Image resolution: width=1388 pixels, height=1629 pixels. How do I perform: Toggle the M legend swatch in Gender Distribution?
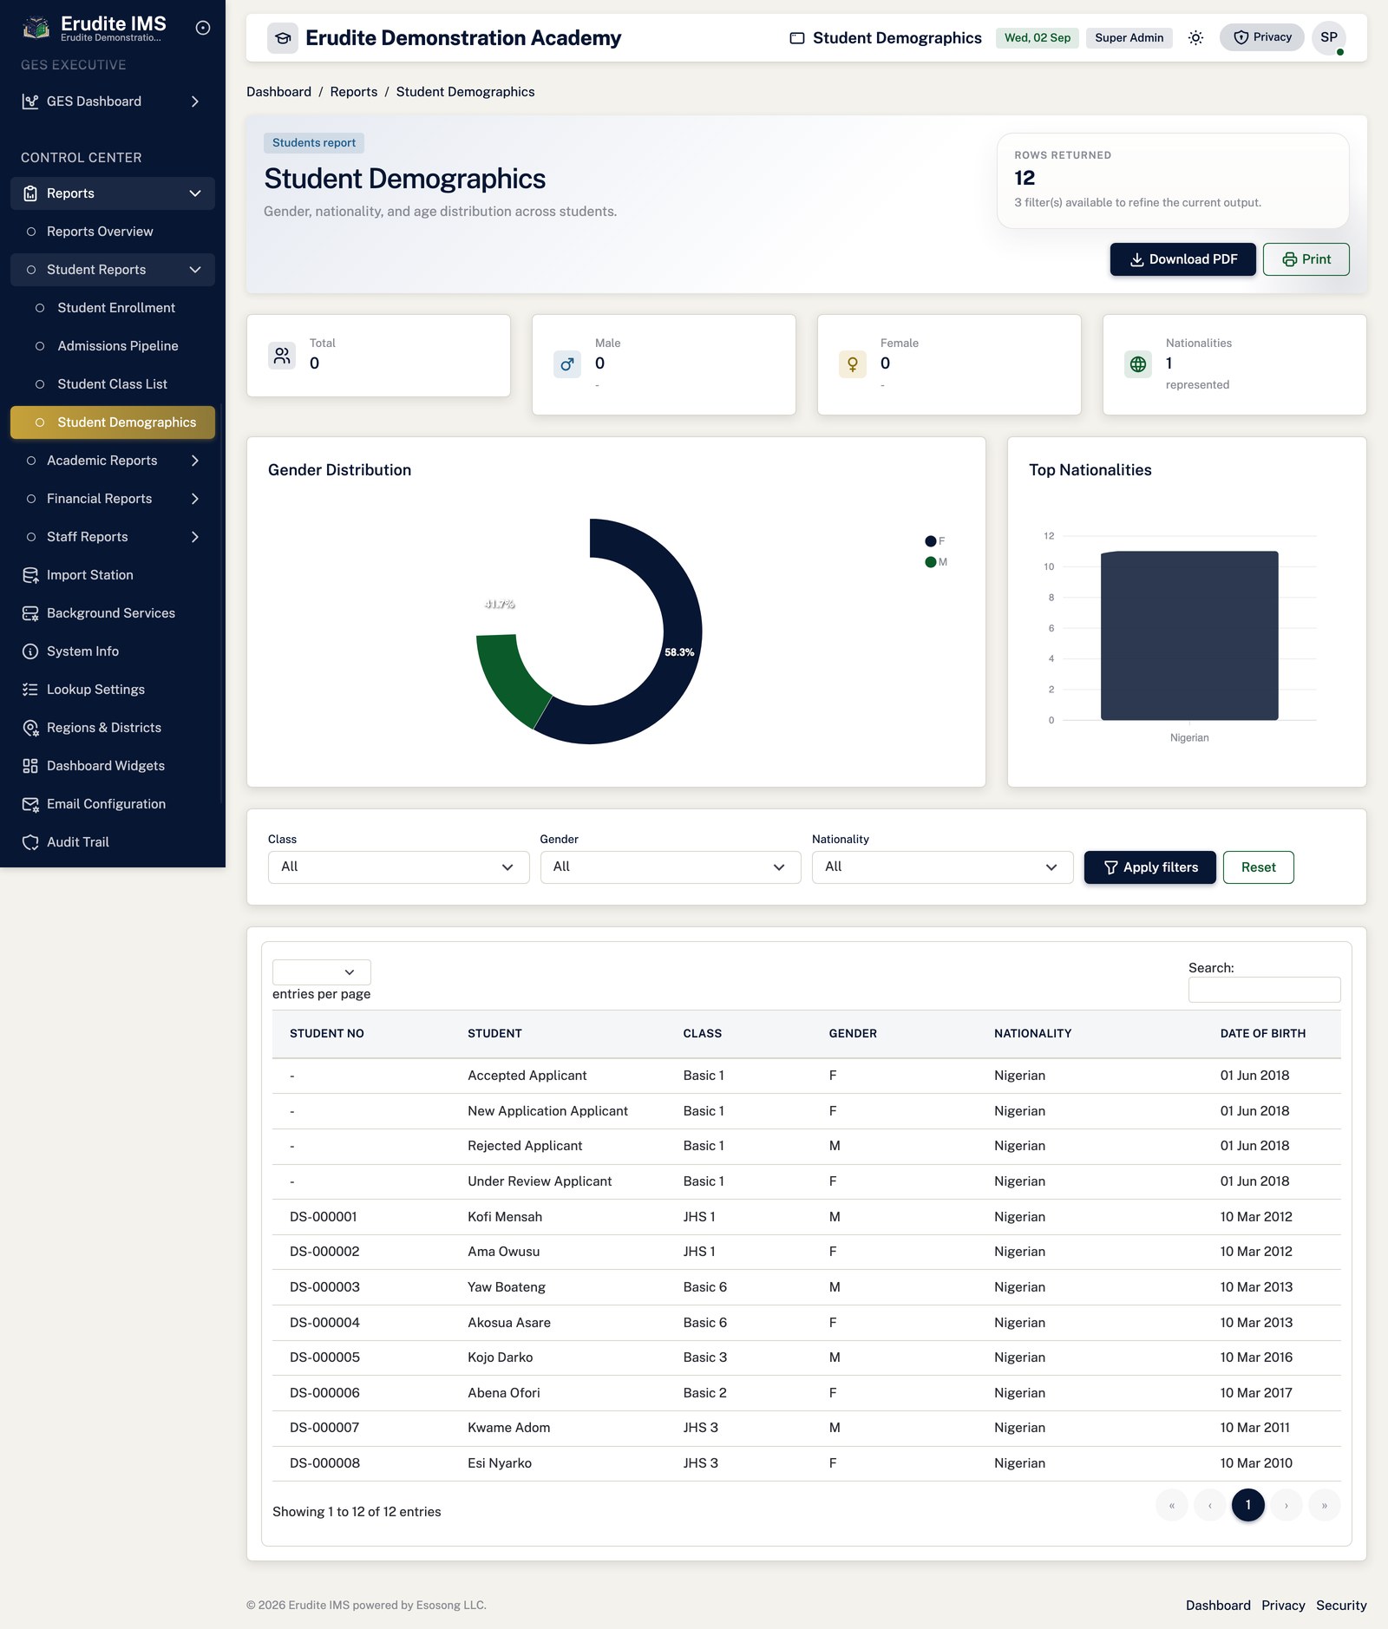(930, 562)
